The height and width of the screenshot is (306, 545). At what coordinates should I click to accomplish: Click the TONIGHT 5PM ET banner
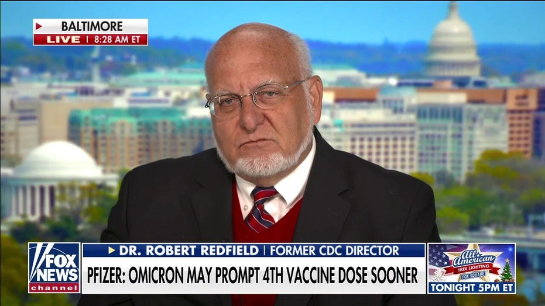(472, 288)
